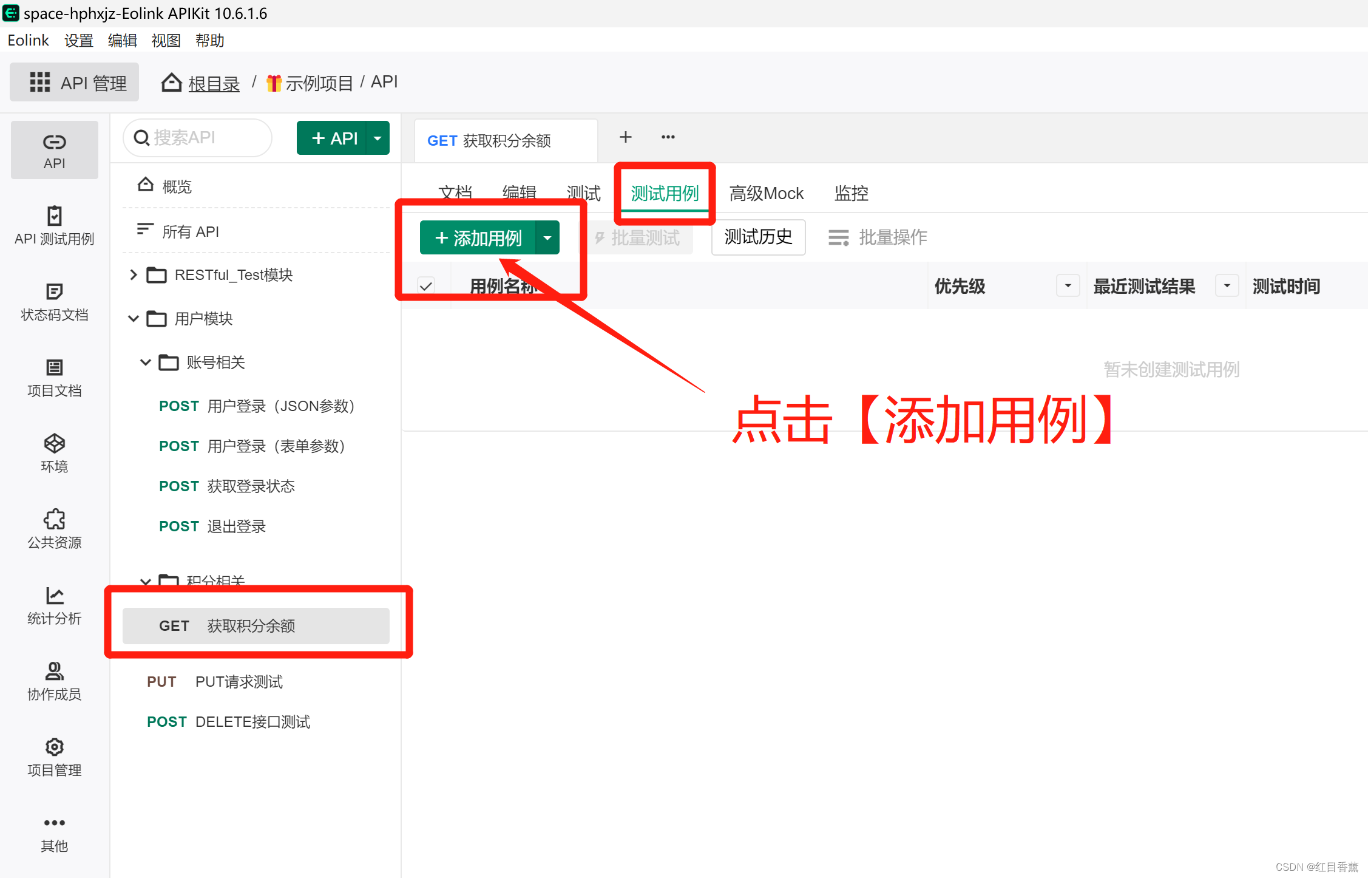The width and height of the screenshot is (1368, 878).
Task: Switch to the 文档 tab
Action: [455, 193]
